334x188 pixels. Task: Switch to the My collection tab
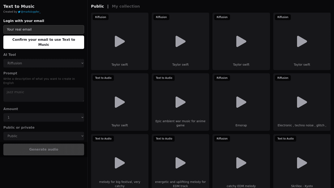126,6
